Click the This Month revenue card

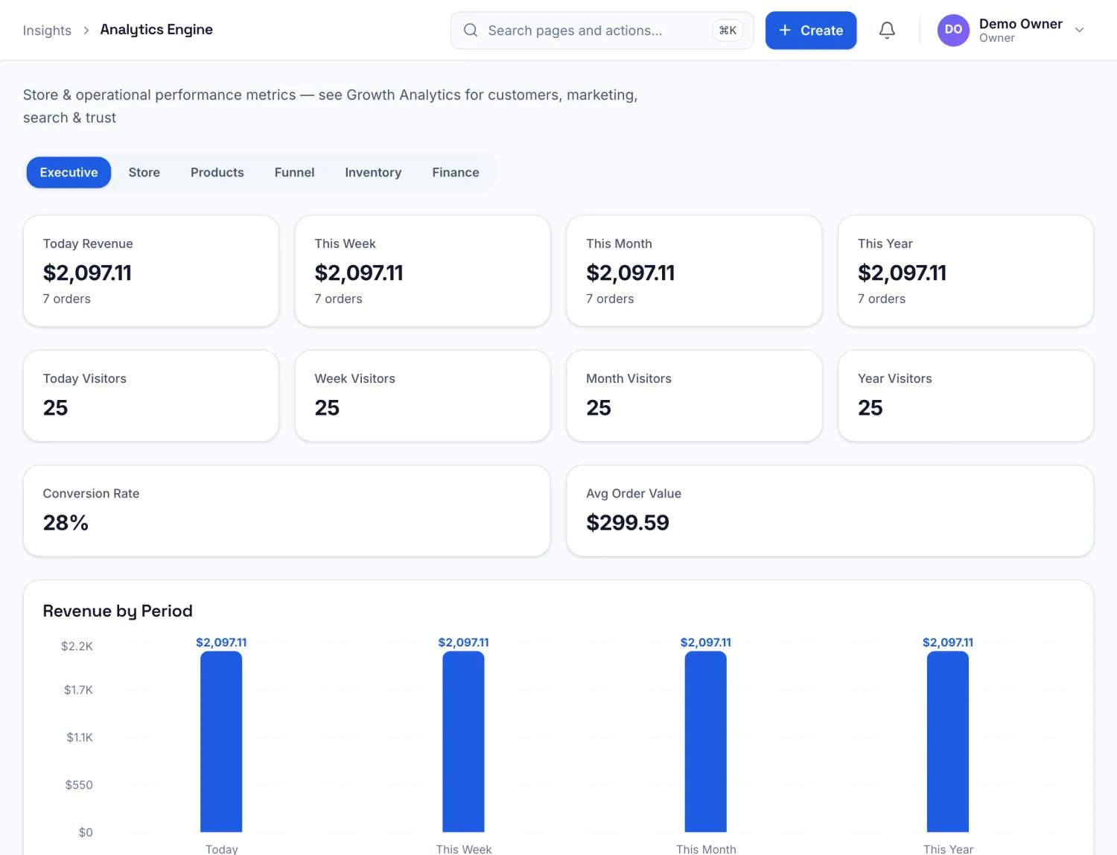pos(694,271)
